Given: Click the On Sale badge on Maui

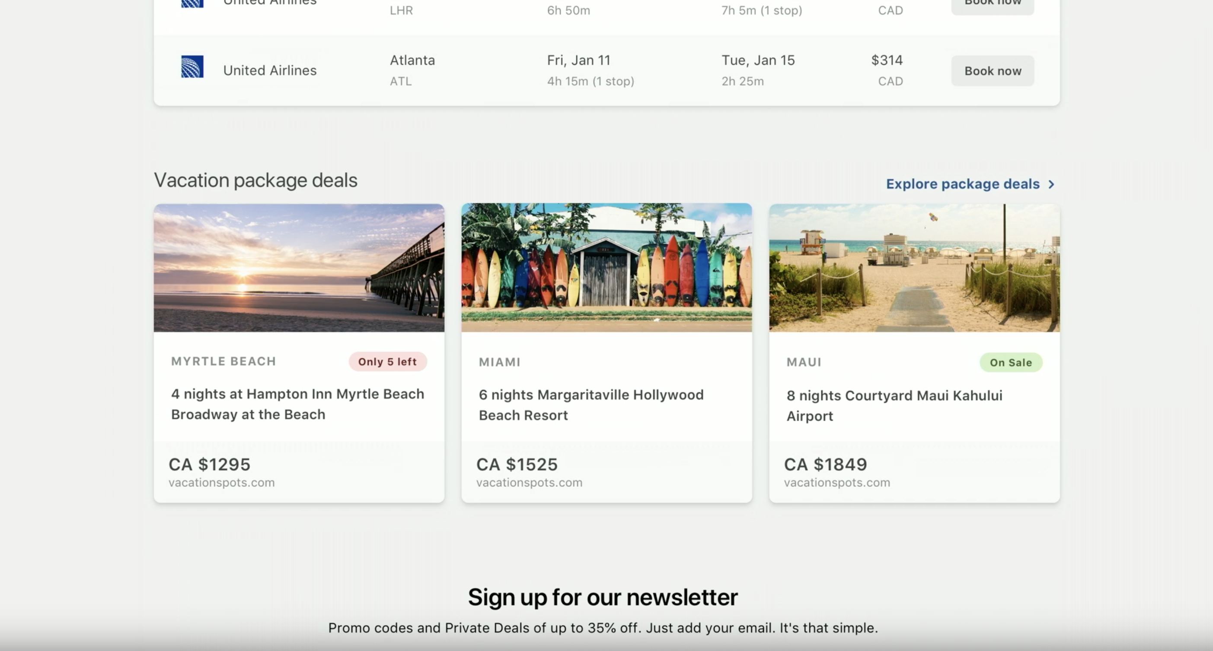Looking at the screenshot, I should (x=1011, y=363).
